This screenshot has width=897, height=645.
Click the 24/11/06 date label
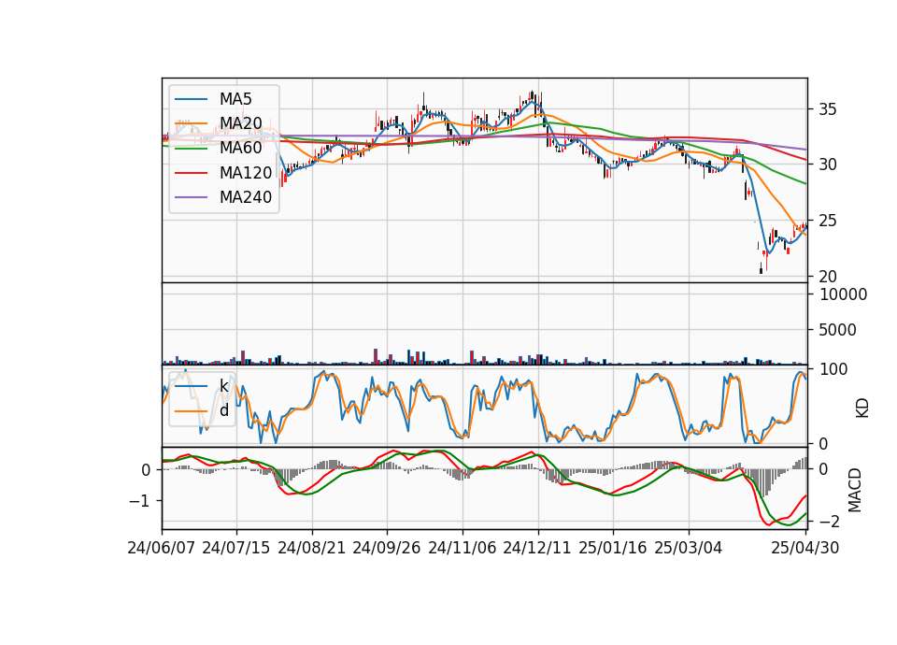pyautogui.click(x=463, y=548)
